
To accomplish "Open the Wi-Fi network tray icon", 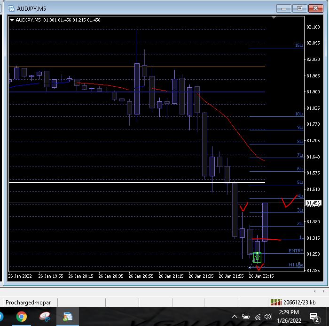I will pyautogui.click(x=258, y=317).
